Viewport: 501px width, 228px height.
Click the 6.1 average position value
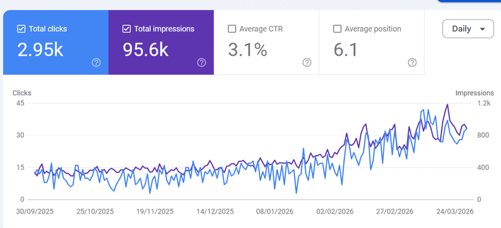tap(346, 50)
